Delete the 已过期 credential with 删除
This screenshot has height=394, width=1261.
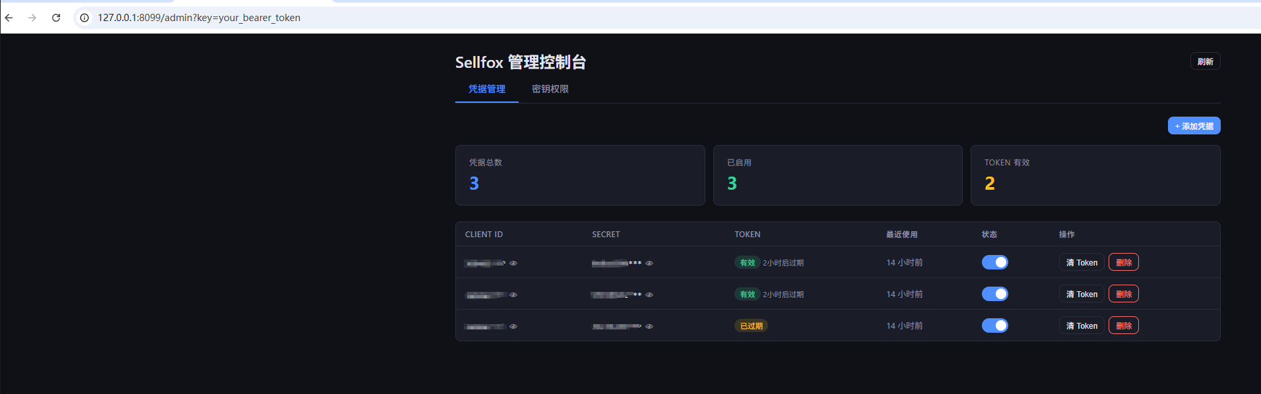point(1124,325)
